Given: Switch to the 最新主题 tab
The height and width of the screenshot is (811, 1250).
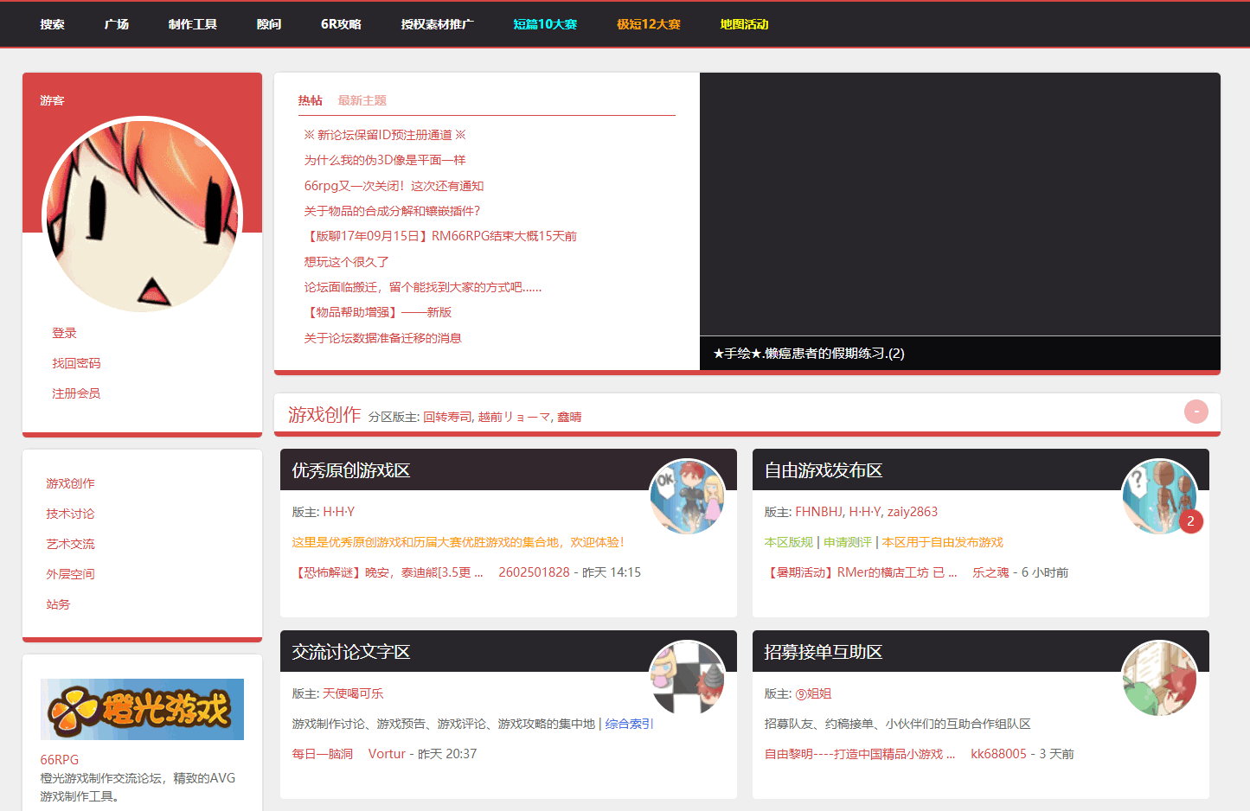Looking at the screenshot, I should (362, 100).
